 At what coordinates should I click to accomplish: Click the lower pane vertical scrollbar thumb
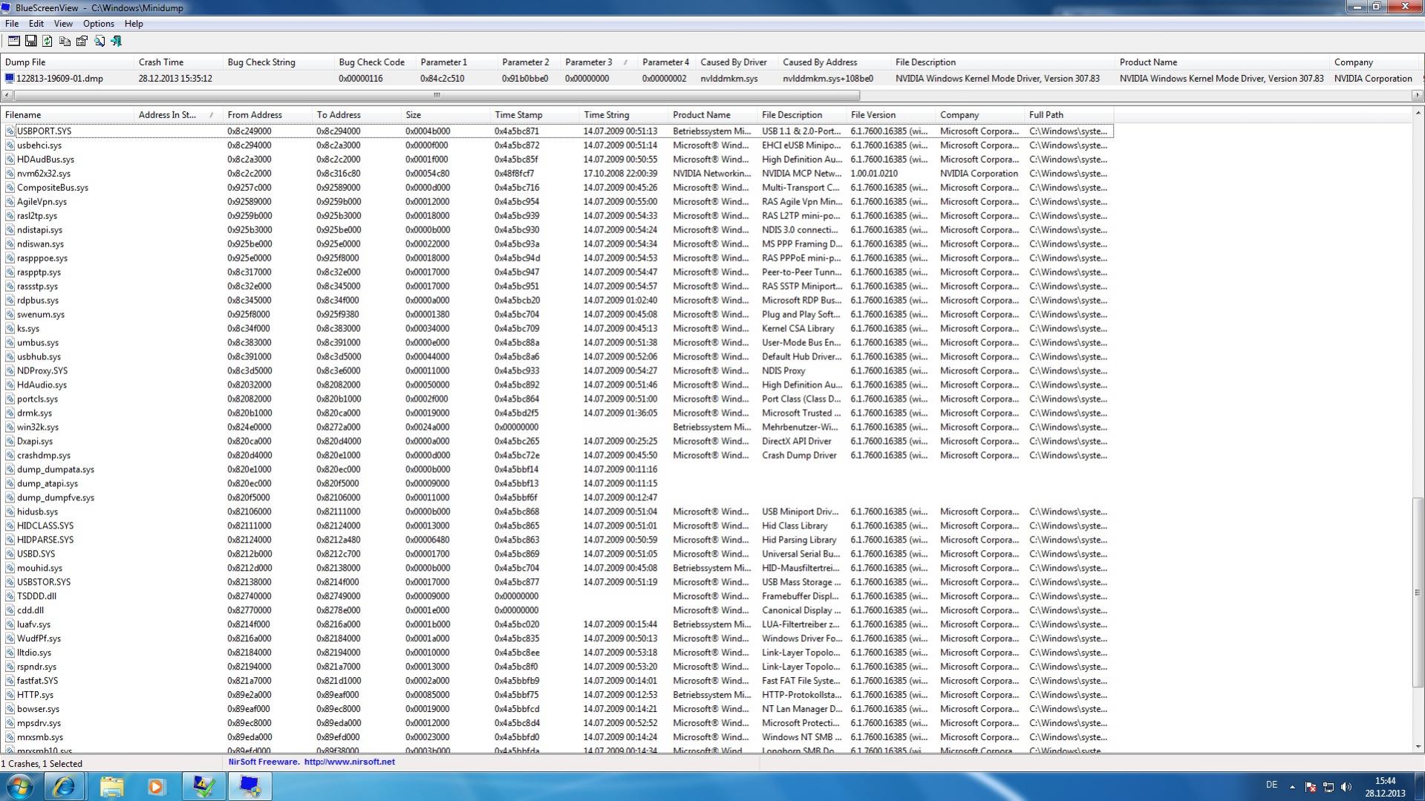[1418, 592]
